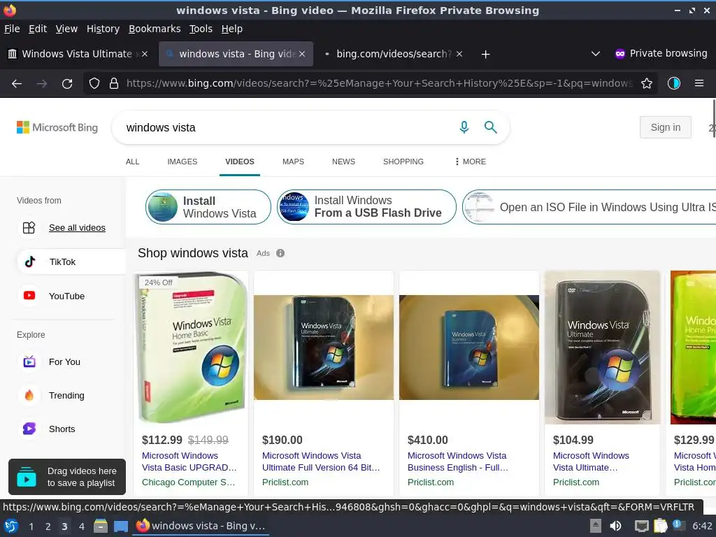Select Install Windows From USB Flash Drive chip
This screenshot has height=537, width=716.
(366, 207)
